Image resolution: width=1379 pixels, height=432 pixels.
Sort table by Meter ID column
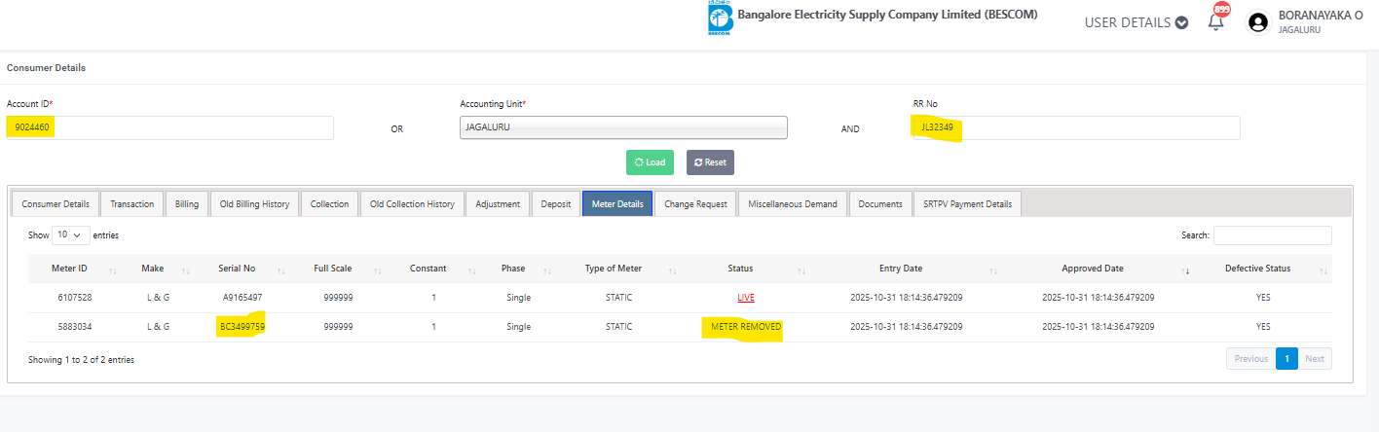(70, 269)
